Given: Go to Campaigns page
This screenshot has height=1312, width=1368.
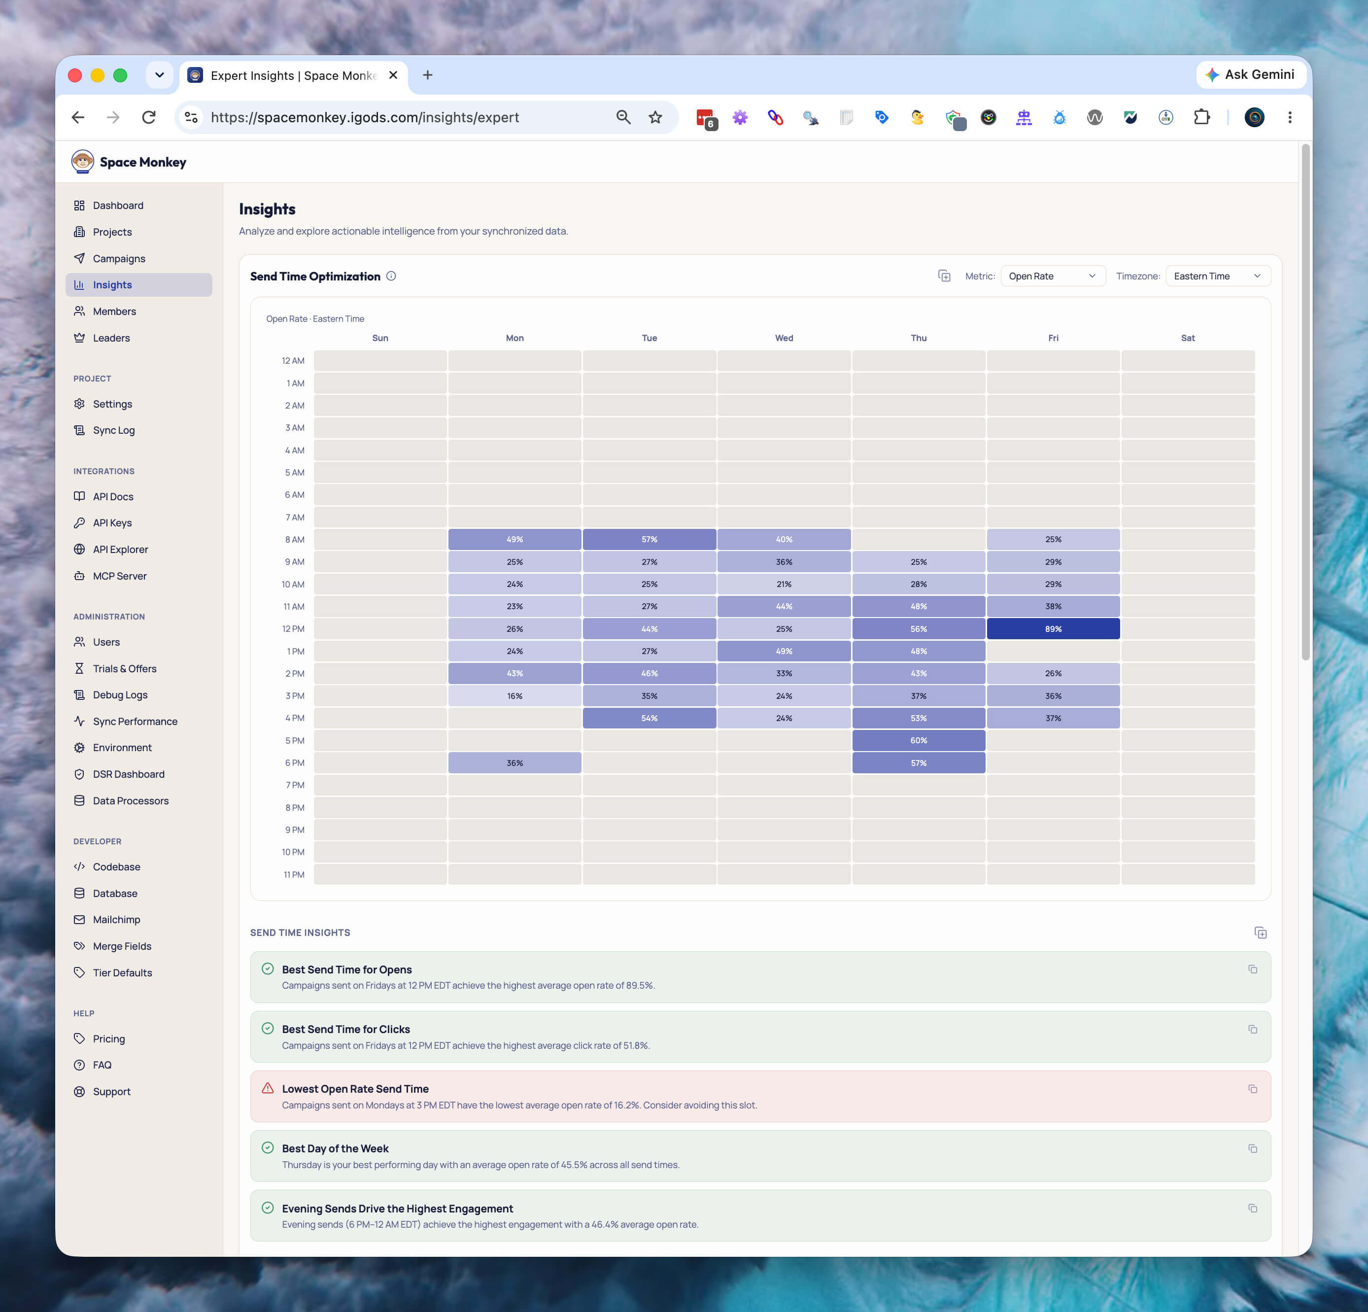Looking at the screenshot, I should point(138,258).
